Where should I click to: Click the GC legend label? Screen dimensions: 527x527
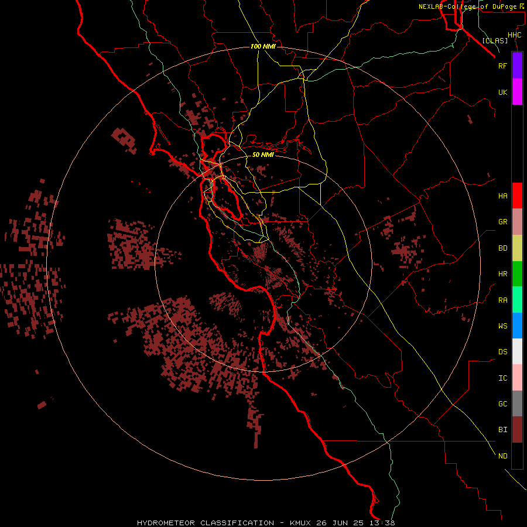(502, 403)
